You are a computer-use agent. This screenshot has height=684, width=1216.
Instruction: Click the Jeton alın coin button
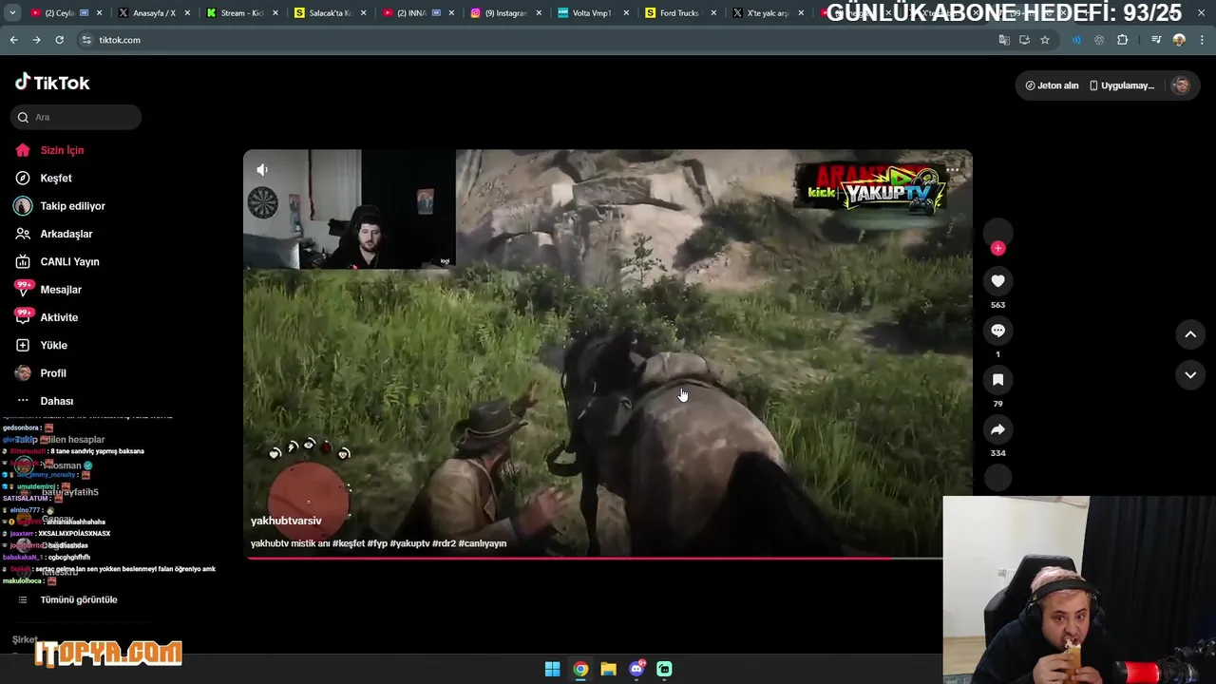tap(1052, 85)
